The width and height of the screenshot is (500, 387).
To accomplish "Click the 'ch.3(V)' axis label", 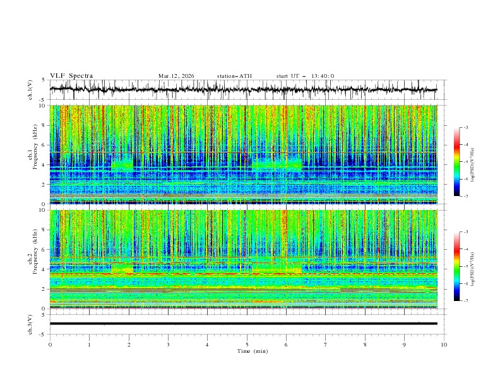I will (30, 324).
